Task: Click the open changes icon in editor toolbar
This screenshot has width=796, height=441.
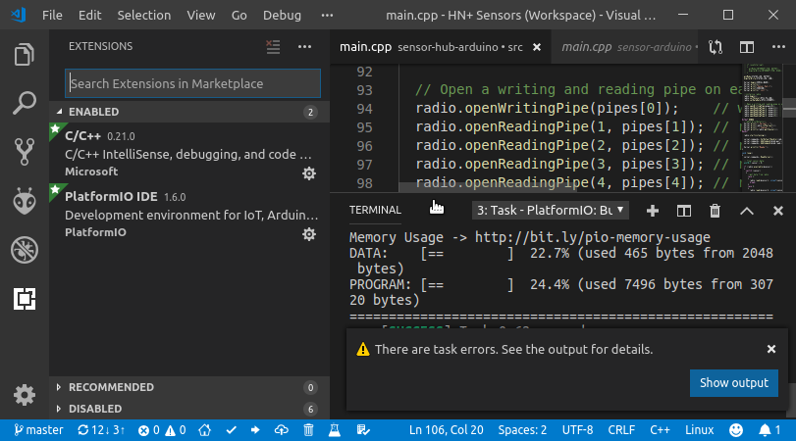Action: coord(716,47)
